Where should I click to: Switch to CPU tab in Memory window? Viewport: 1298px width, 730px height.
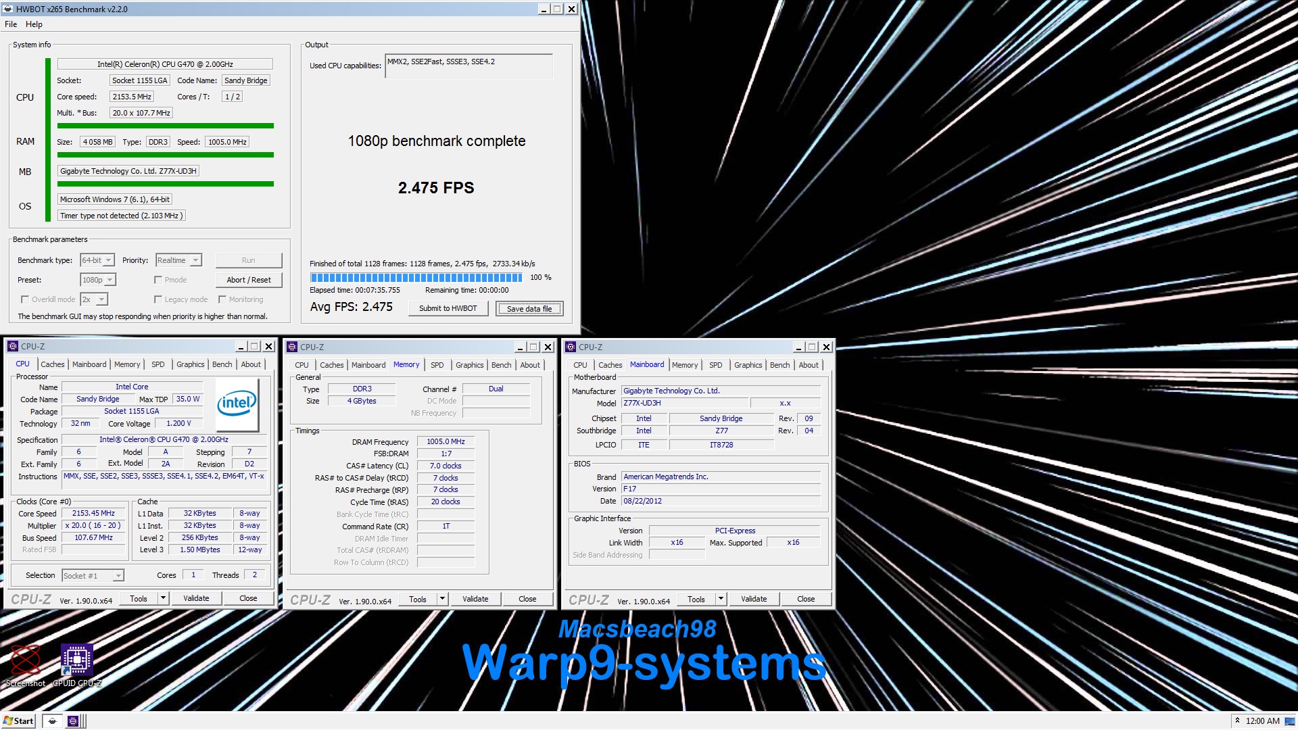(x=302, y=365)
